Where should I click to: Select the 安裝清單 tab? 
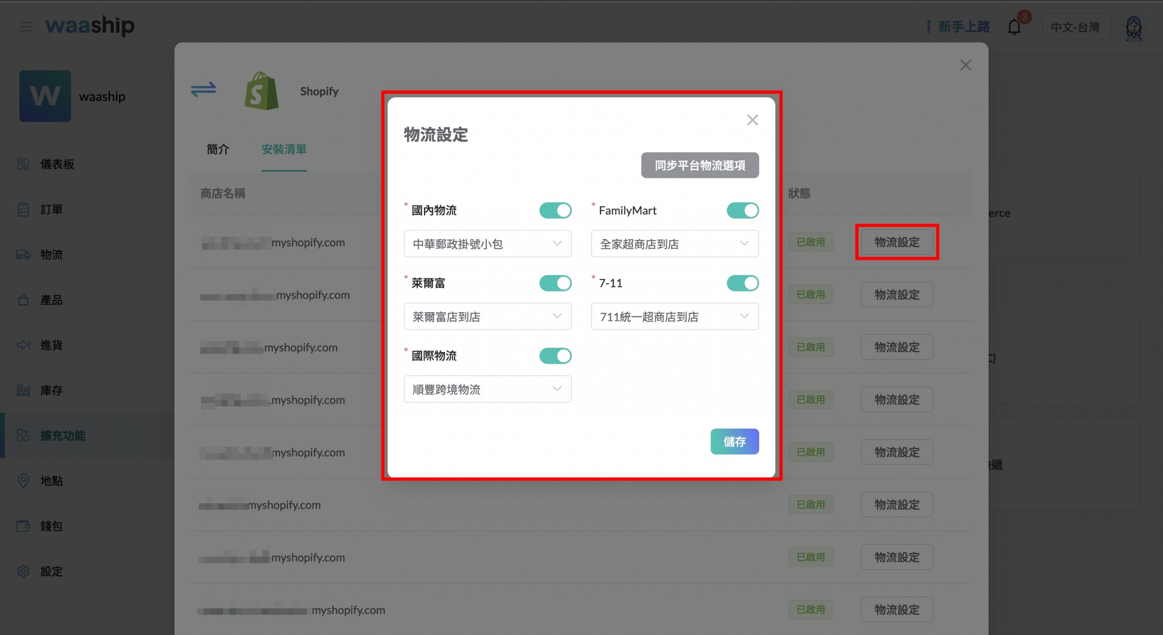[x=284, y=149]
